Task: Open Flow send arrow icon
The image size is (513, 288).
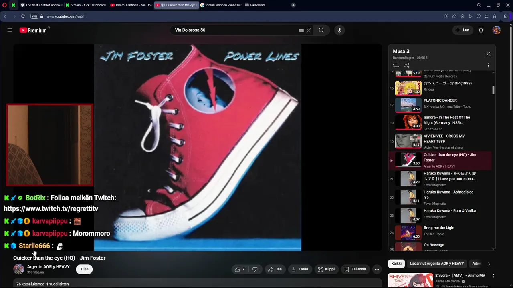Action: 471,16
